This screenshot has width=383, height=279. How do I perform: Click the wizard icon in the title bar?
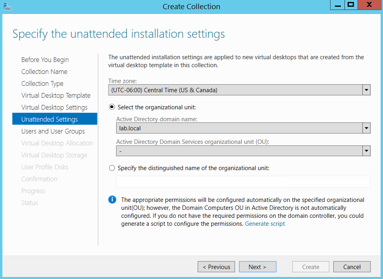click(7, 6)
